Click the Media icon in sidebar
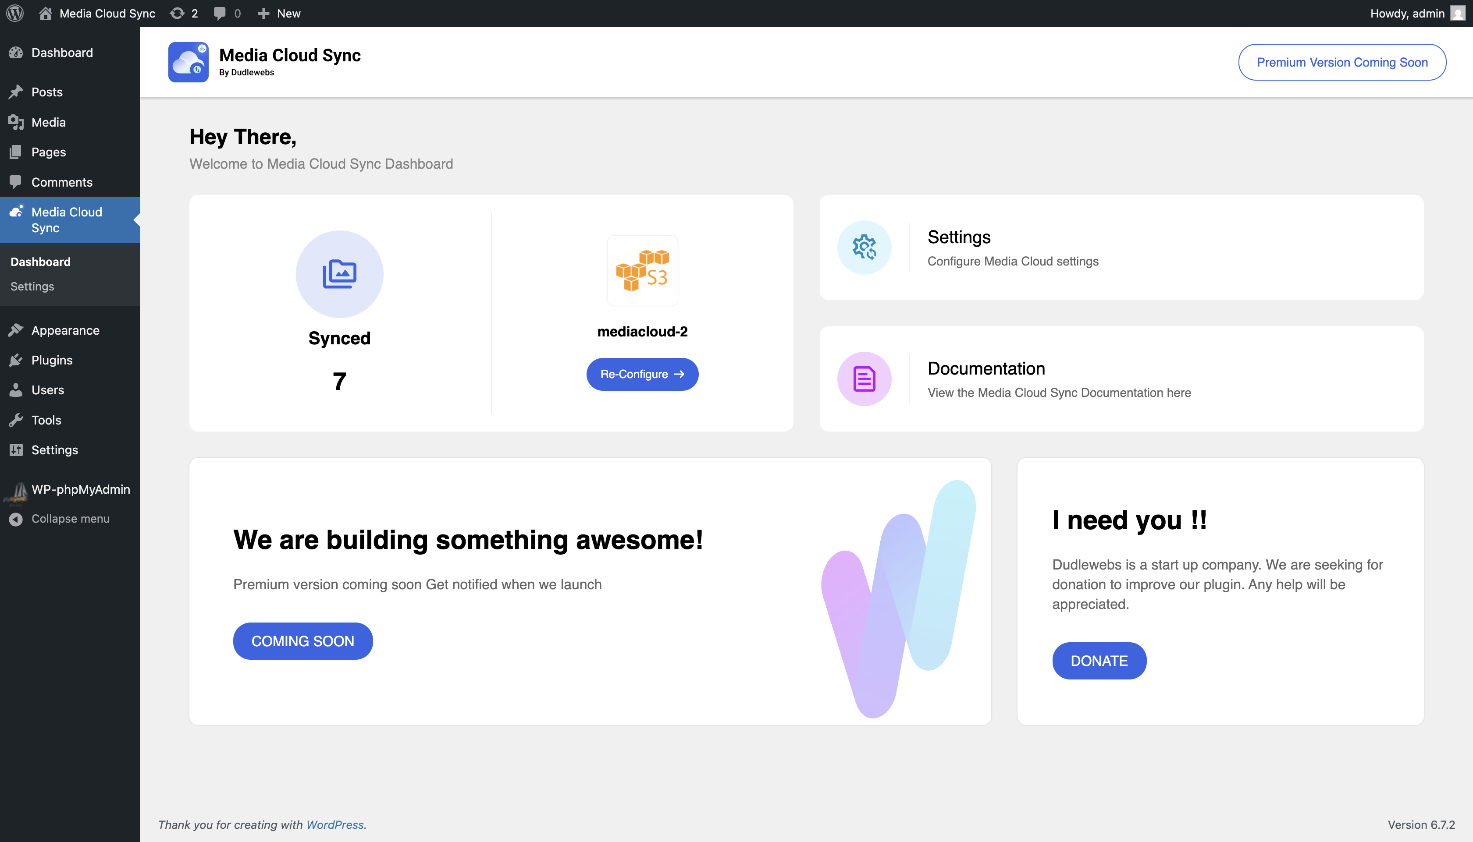Image resolution: width=1473 pixels, height=842 pixels. [16, 122]
